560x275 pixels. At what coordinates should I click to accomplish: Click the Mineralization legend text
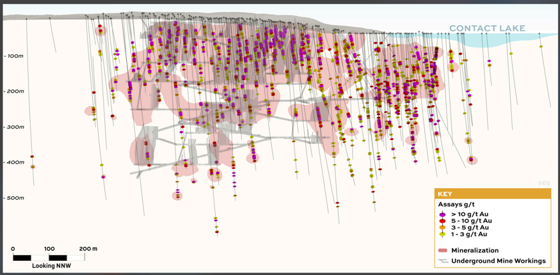pyautogui.click(x=475, y=251)
